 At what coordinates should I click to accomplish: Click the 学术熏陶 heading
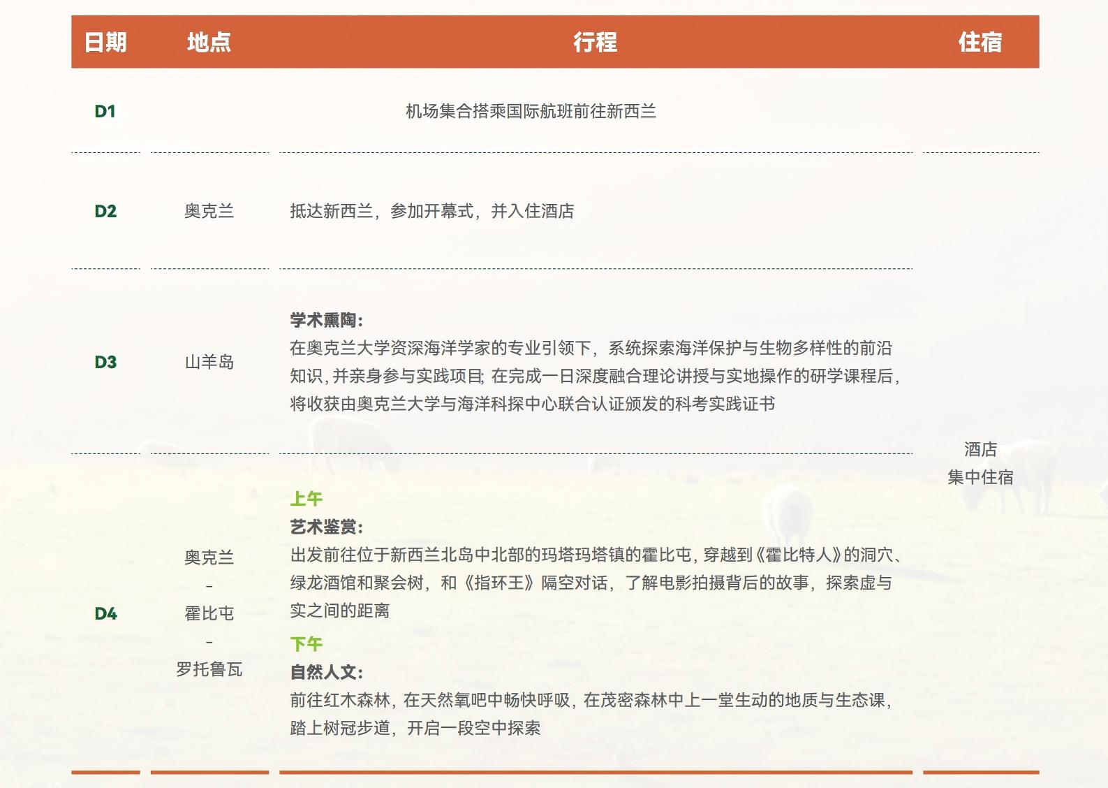[x=327, y=321]
